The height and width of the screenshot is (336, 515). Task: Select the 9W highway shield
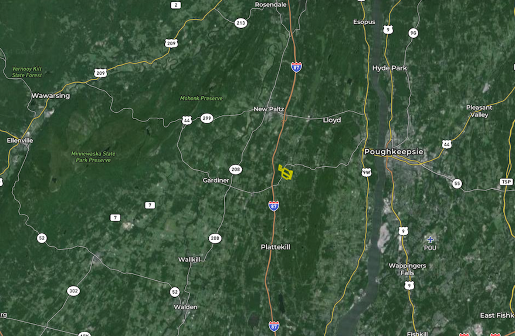tap(366, 172)
